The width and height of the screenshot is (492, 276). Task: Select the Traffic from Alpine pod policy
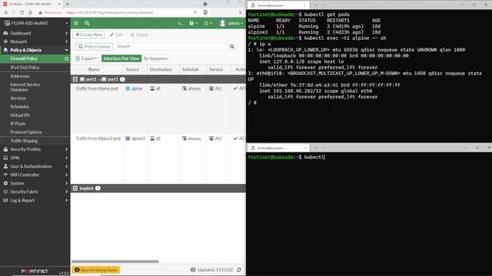click(x=97, y=89)
